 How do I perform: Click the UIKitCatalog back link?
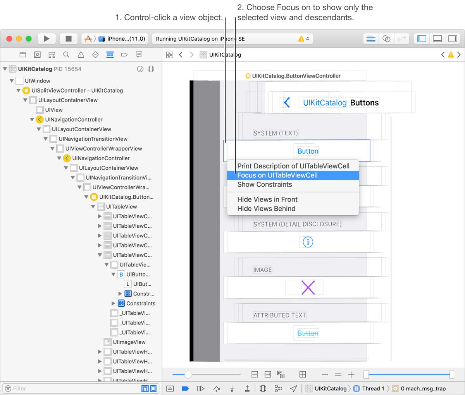point(324,103)
